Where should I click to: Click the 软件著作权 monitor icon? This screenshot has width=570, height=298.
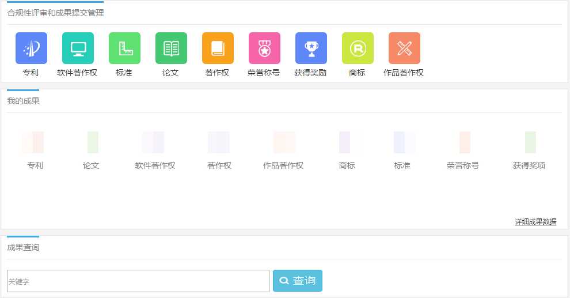[x=78, y=48]
